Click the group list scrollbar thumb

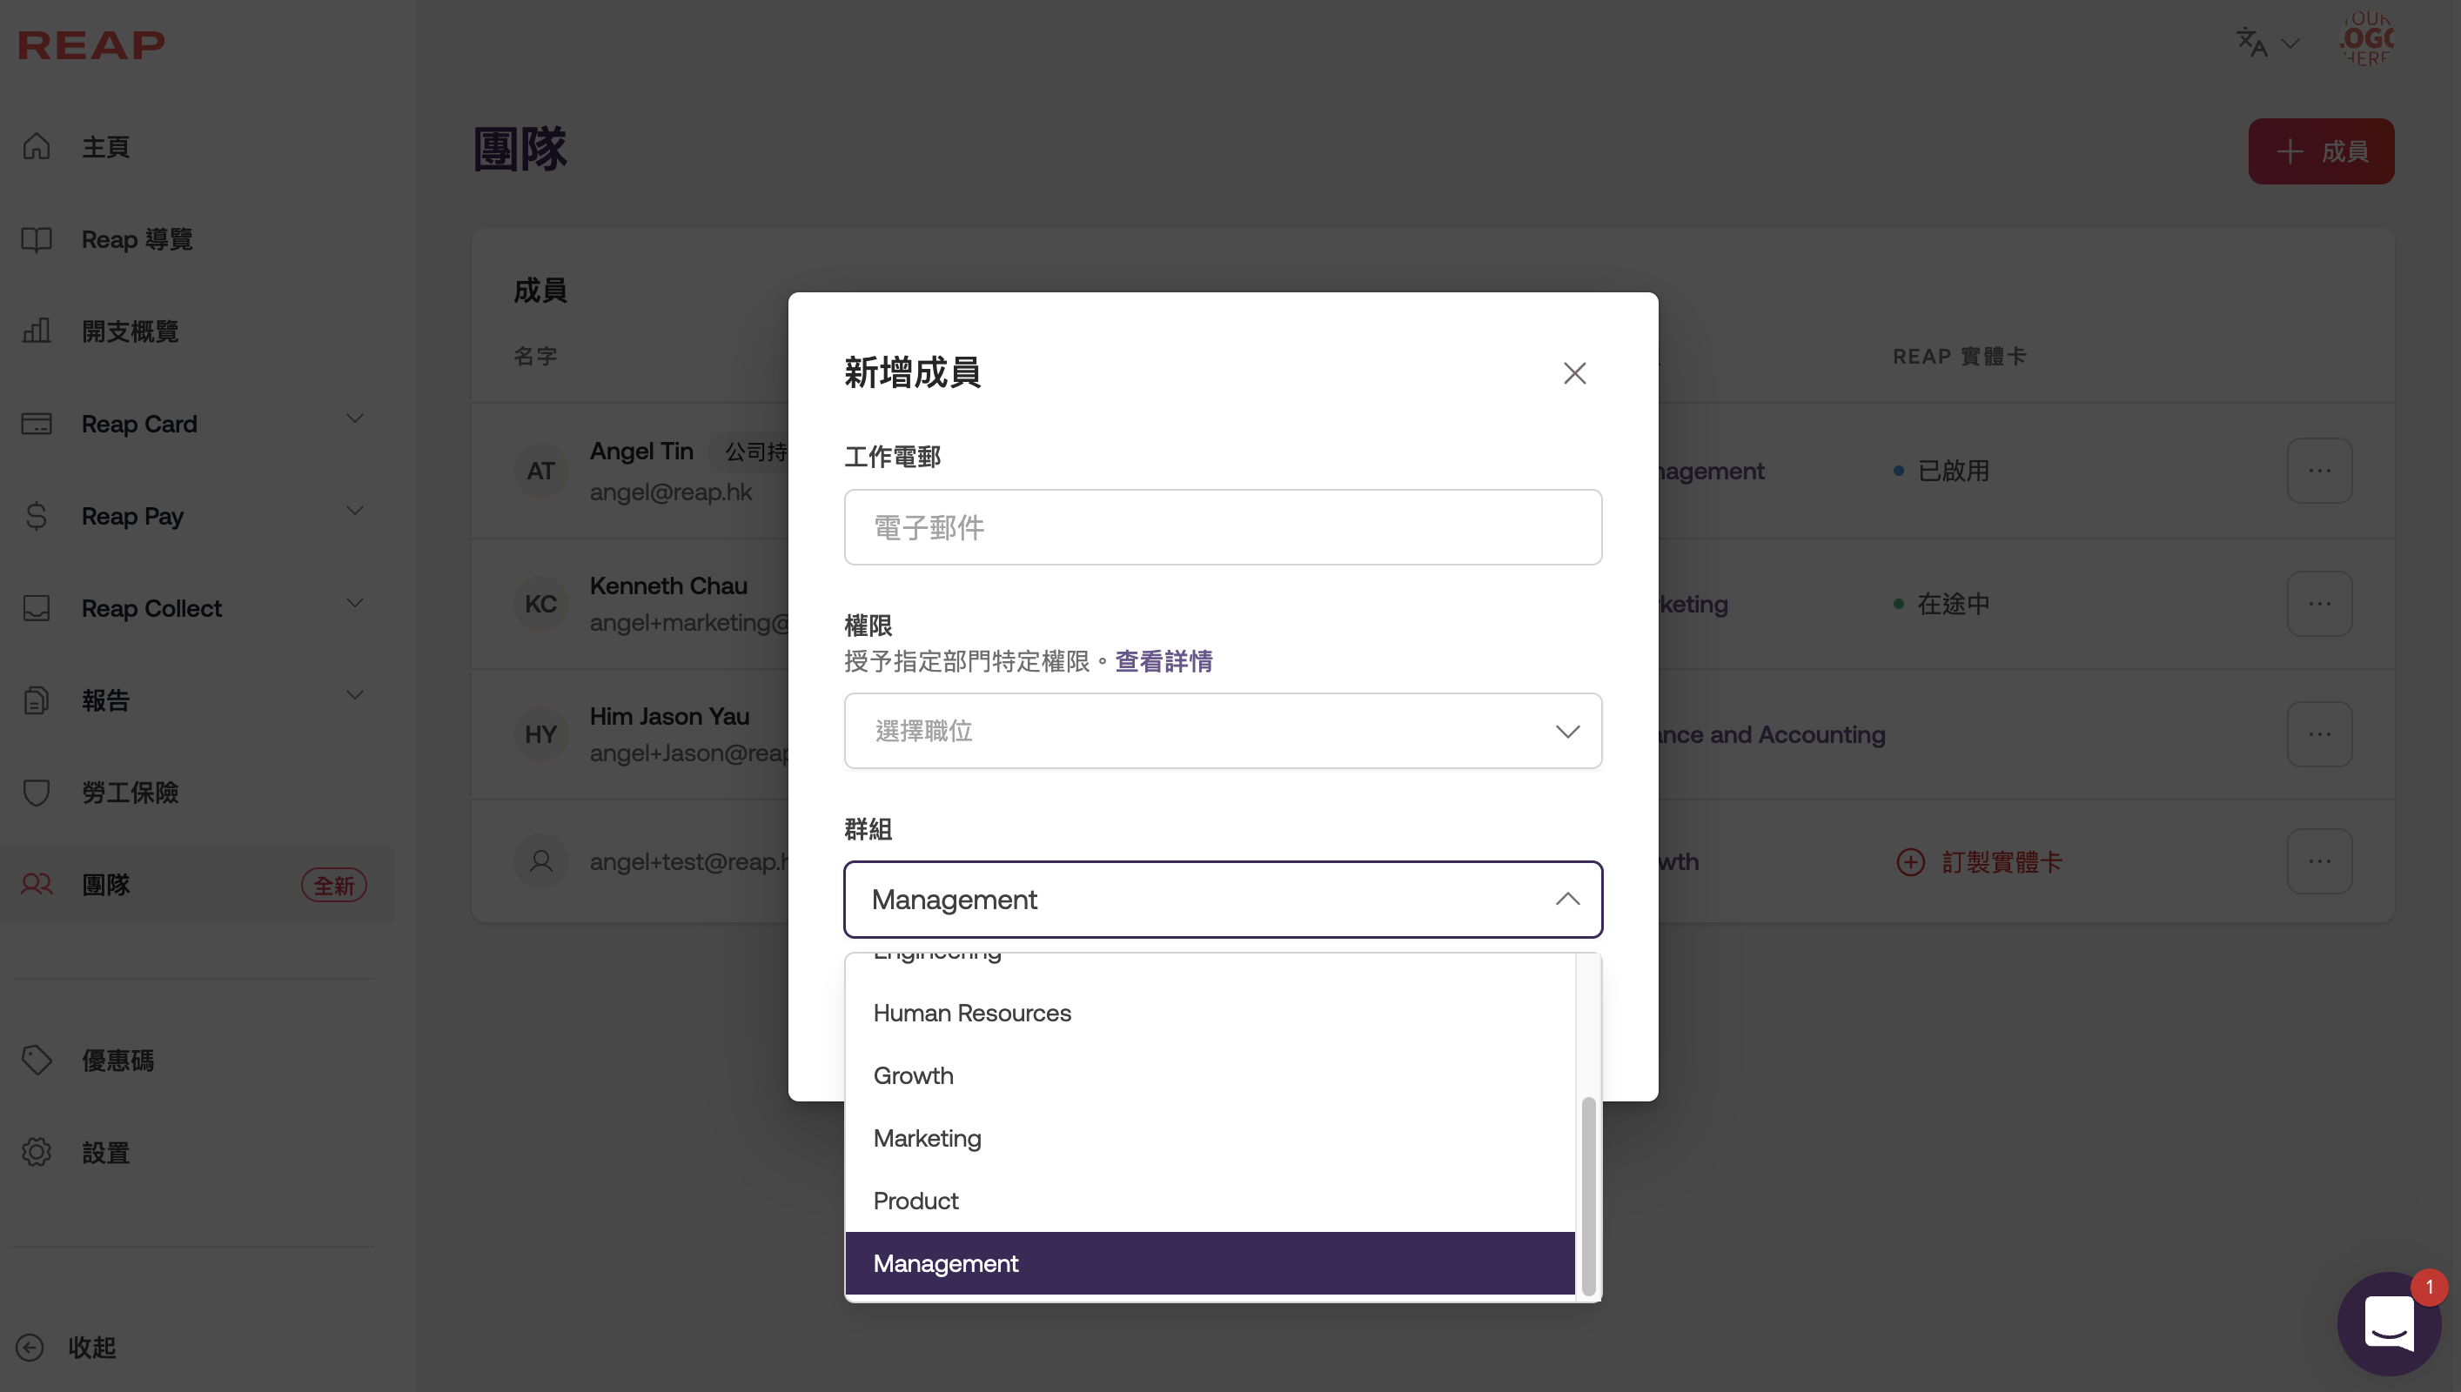1588,1195
